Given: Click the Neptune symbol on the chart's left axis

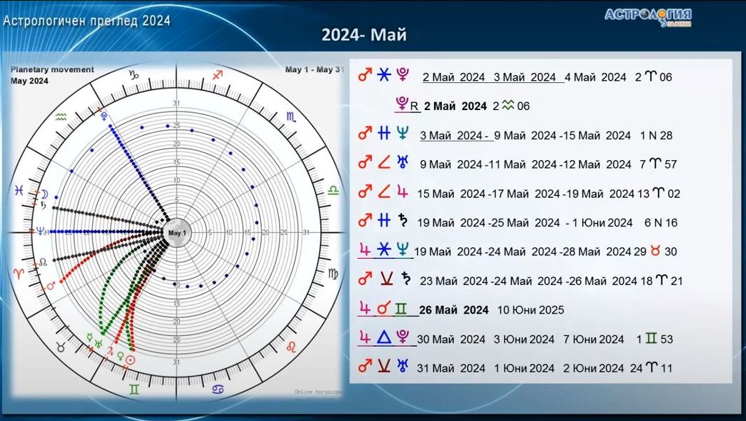Looking at the screenshot, I should pyautogui.click(x=40, y=231).
